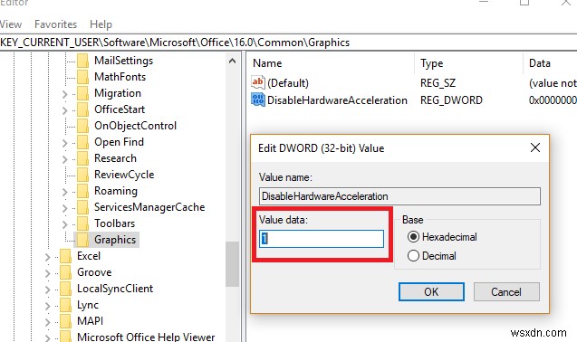The image size is (577, 342).
Task: Expand the MAPI key
Action: 48,322
